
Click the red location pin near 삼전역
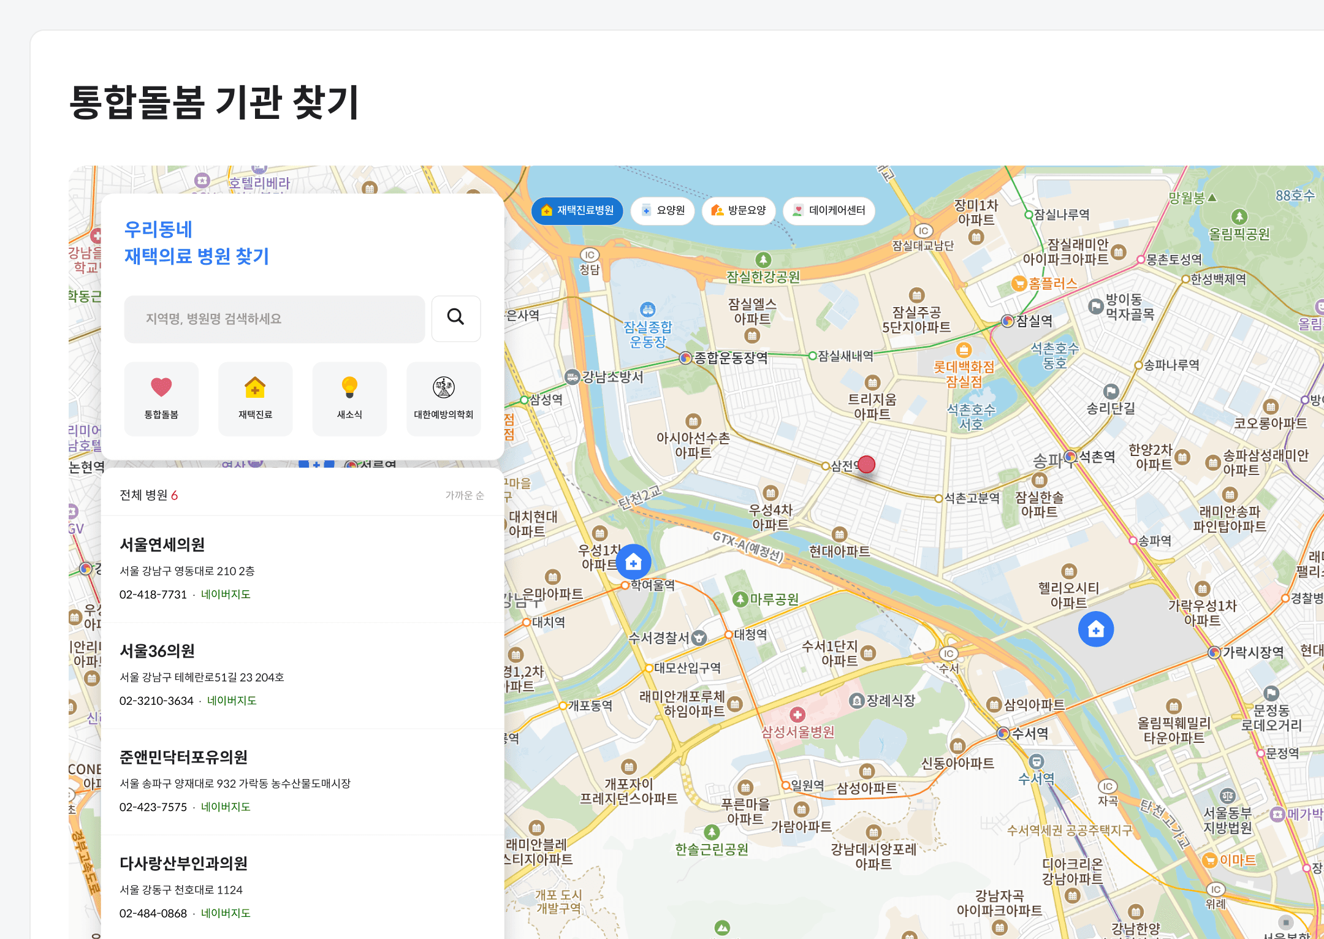pyautogui.click(x=866, y=465)
